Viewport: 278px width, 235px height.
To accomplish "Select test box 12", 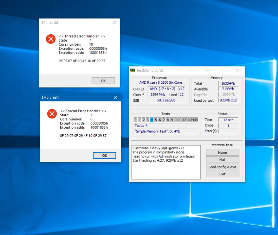I will [x=184, y=120].
